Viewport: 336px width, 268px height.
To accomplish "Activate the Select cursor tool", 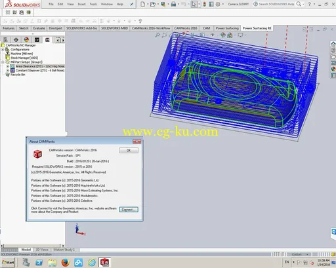I will point(194,4).
